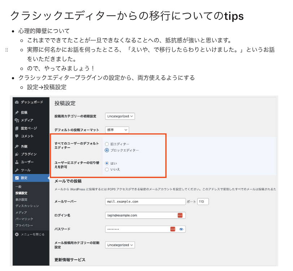
Task: Click the drag handle beside the bullet list
Action: click(7, 50)
